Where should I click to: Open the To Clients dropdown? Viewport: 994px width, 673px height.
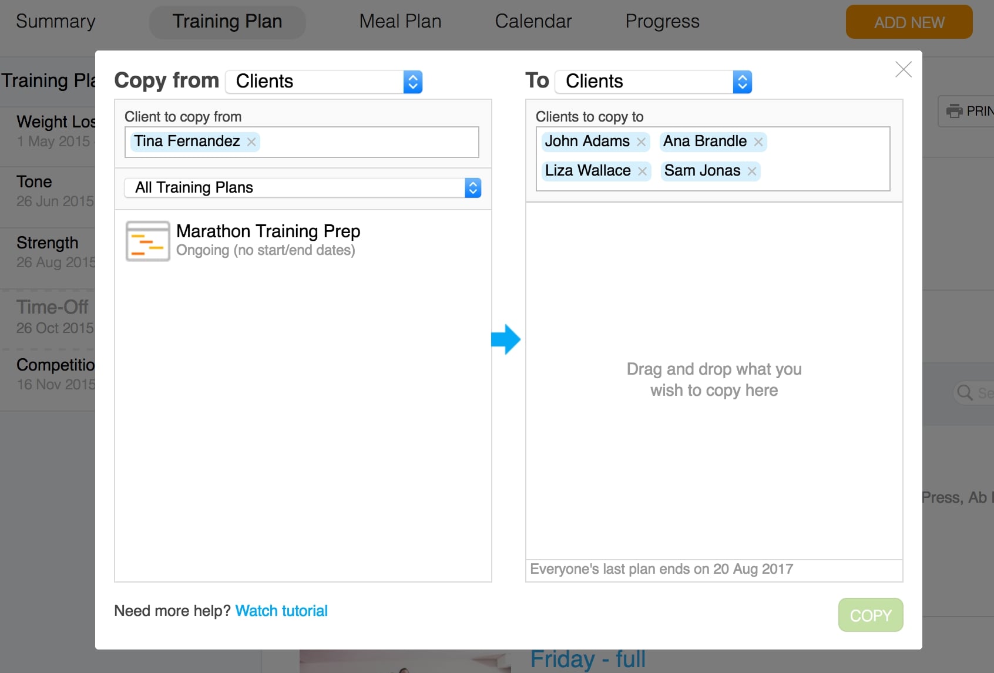click(654, 82)
